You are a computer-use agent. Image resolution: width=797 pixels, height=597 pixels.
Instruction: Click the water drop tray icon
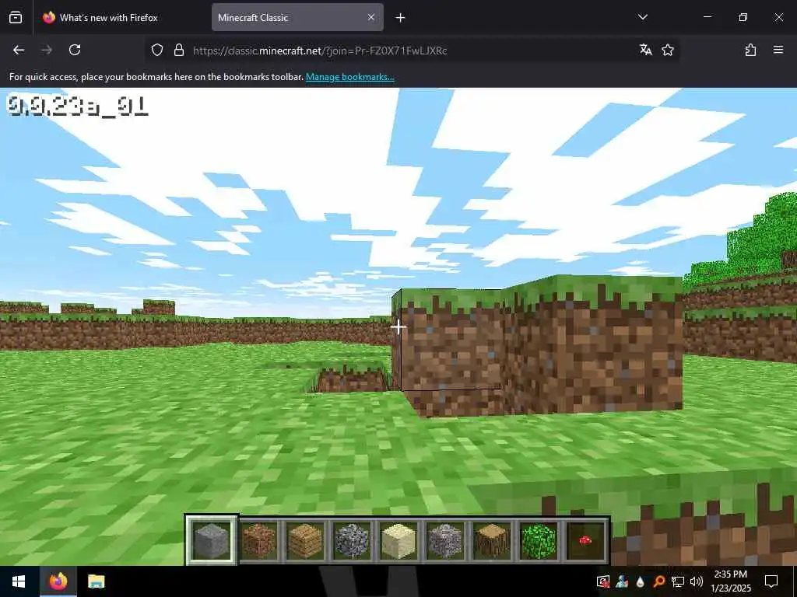tap(640, 581)
